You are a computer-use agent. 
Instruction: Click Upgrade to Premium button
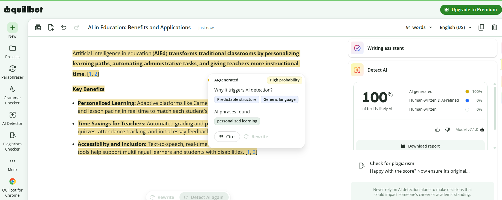tap(471, 10)
